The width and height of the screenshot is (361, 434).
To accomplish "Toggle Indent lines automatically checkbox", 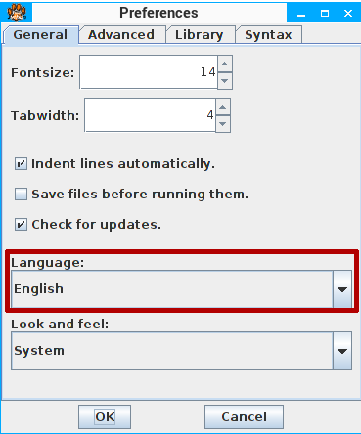I will tap(21, 164).
